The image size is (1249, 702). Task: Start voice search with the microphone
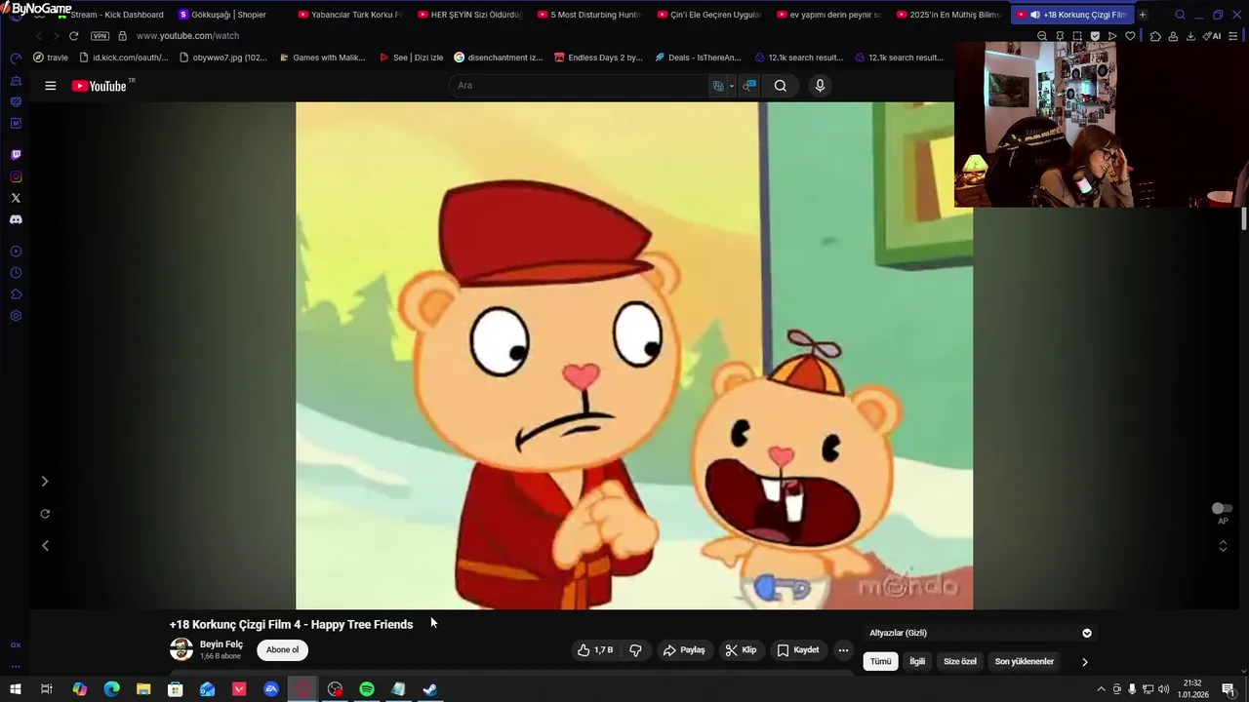tap(820, 86)
